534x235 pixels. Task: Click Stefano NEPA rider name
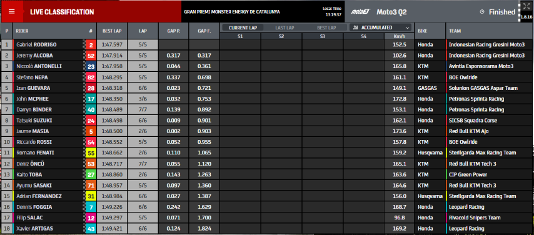[32, 77]
